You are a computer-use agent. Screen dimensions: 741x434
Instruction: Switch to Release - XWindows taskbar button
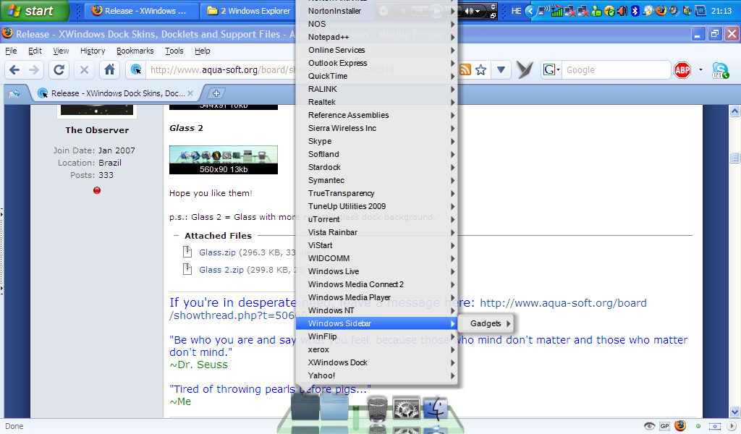click(x=141, y=11)
